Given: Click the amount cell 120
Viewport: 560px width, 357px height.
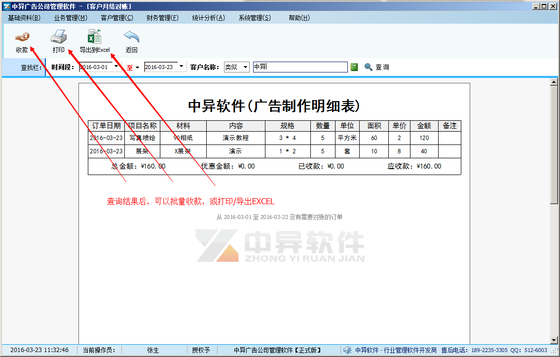Looking at the screenshot, I should tap(424, 138).
